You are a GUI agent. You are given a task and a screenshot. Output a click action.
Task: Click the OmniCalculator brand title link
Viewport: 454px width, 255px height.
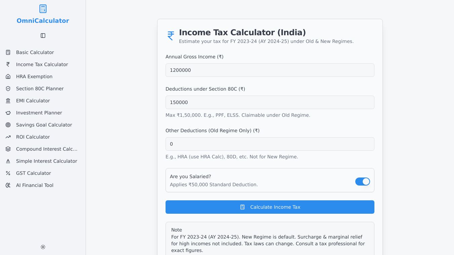[x=43, y=21]
